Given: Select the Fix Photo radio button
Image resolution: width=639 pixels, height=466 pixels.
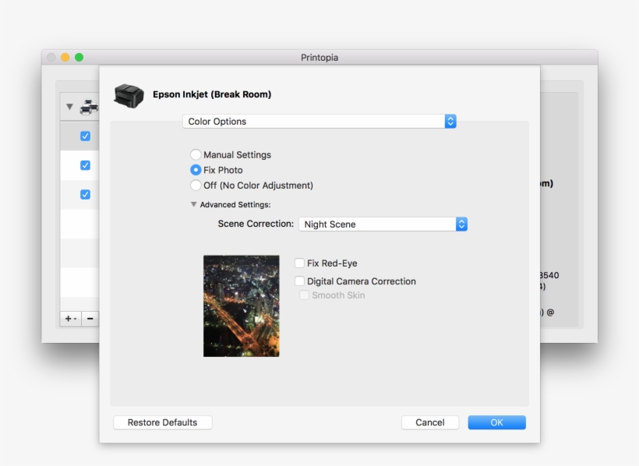Looking at the screenshot, I should [x=196, y=170].
